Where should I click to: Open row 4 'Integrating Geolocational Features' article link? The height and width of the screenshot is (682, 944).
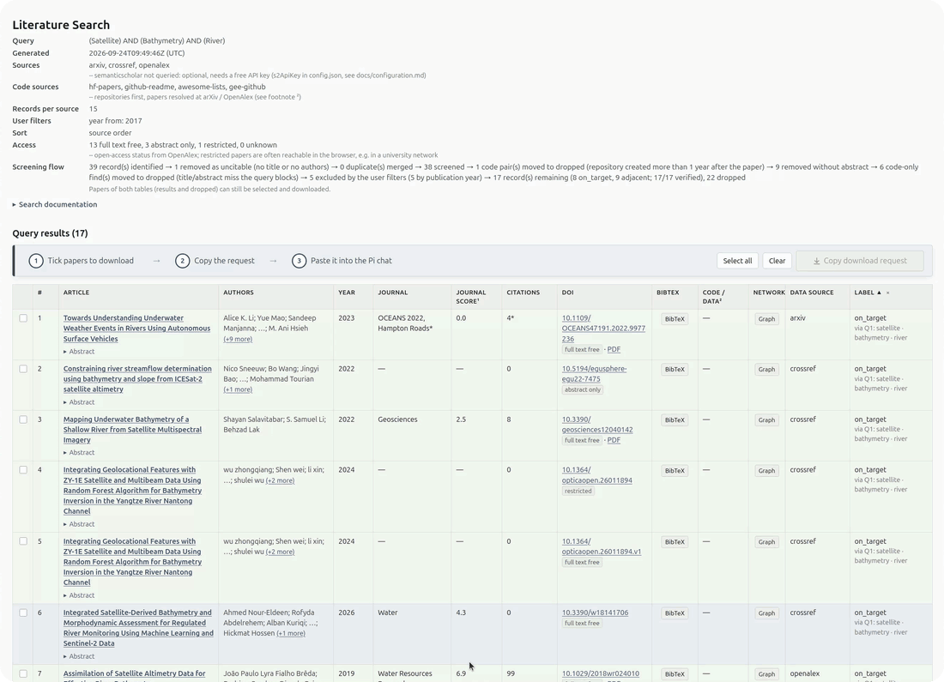click(x=132, y=491)
